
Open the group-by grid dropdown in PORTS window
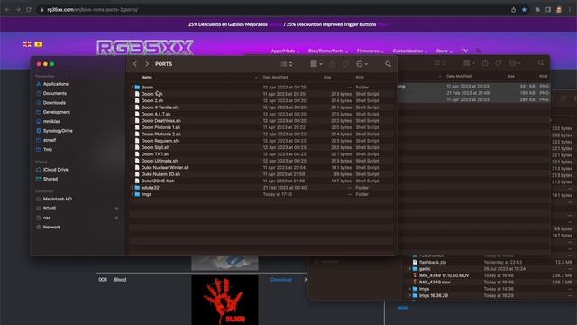pyautogui.click(x=316, y=64)
